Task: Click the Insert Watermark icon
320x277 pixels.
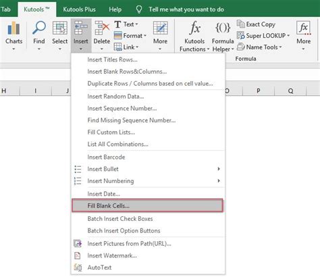Action: tap(77, 255)
